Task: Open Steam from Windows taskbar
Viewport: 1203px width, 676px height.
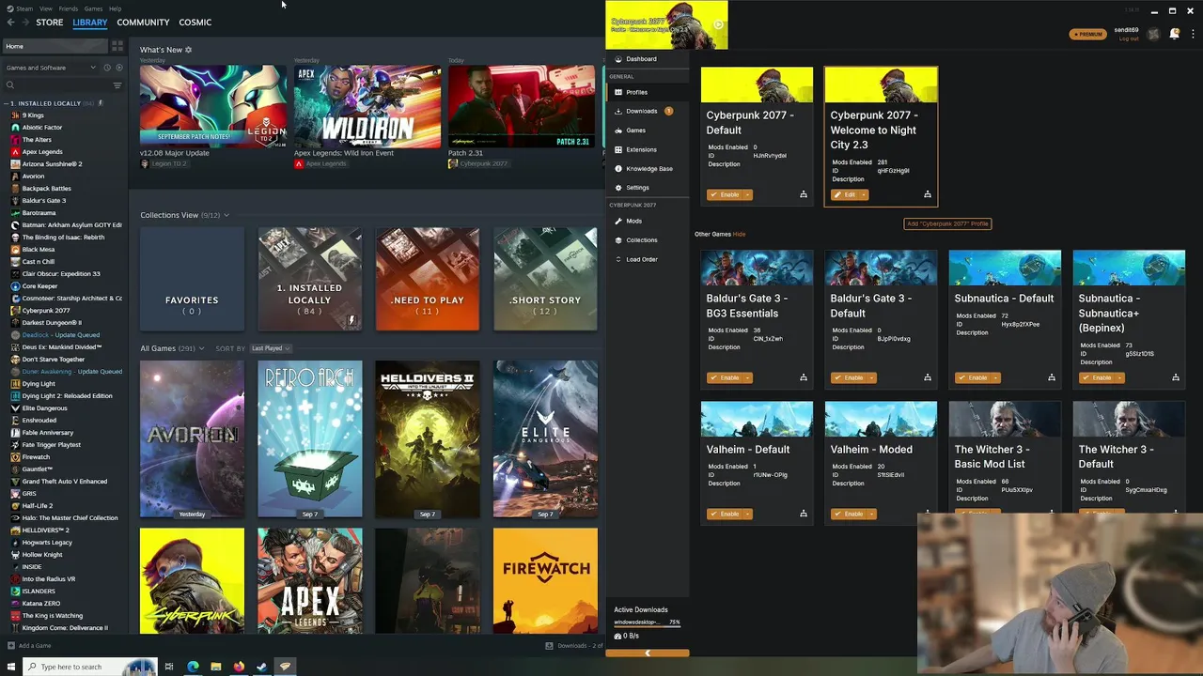Action: (261, 667)
